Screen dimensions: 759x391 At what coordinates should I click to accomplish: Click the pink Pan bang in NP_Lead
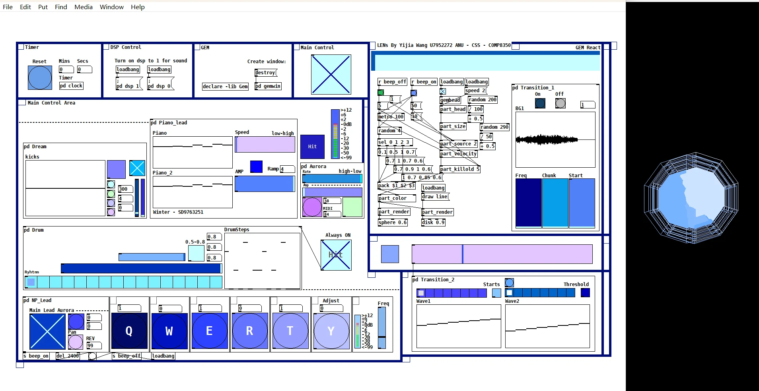coord(76,342)
